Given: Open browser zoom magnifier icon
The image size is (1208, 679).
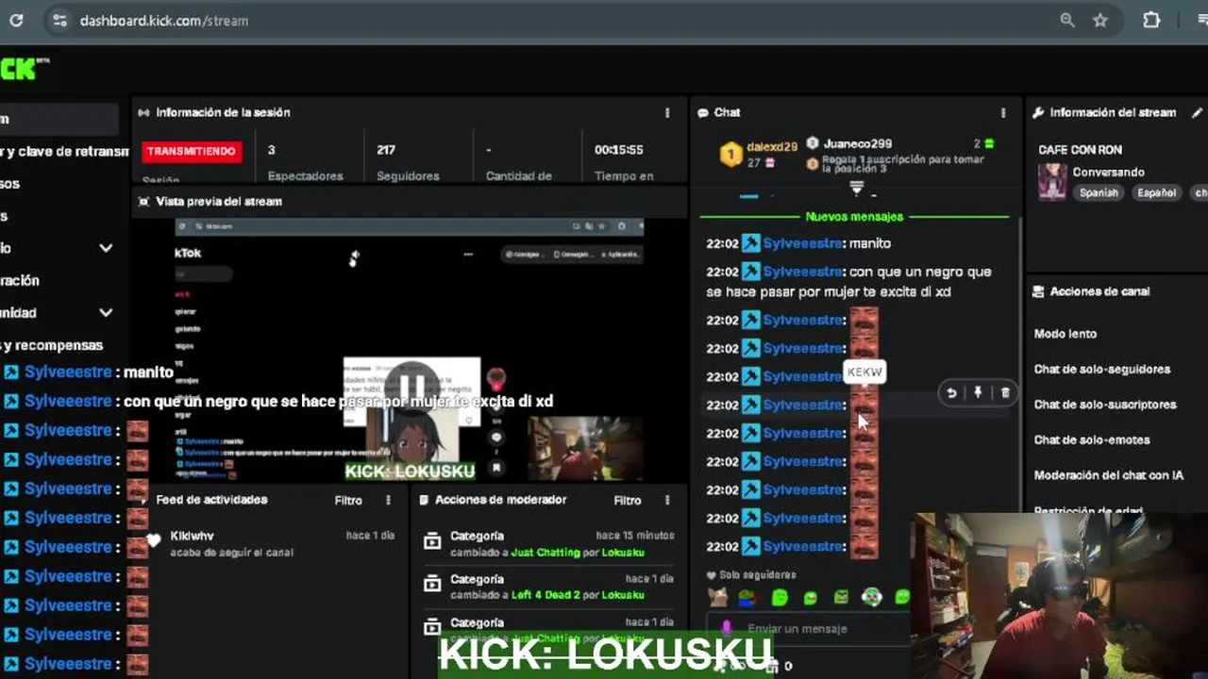Looking at the screenshot, I should point(1067,20).
